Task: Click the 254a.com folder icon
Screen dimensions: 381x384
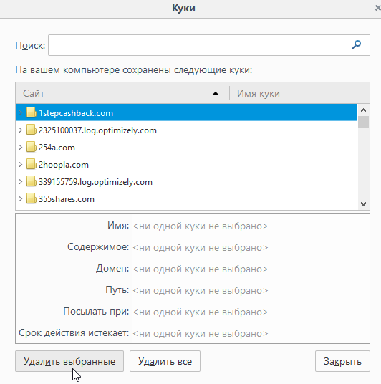Action: tap(32, 147)
